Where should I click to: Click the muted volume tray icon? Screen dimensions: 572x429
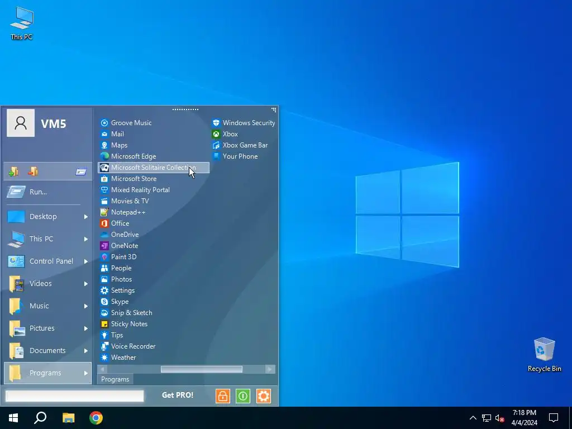click(499, 418)
